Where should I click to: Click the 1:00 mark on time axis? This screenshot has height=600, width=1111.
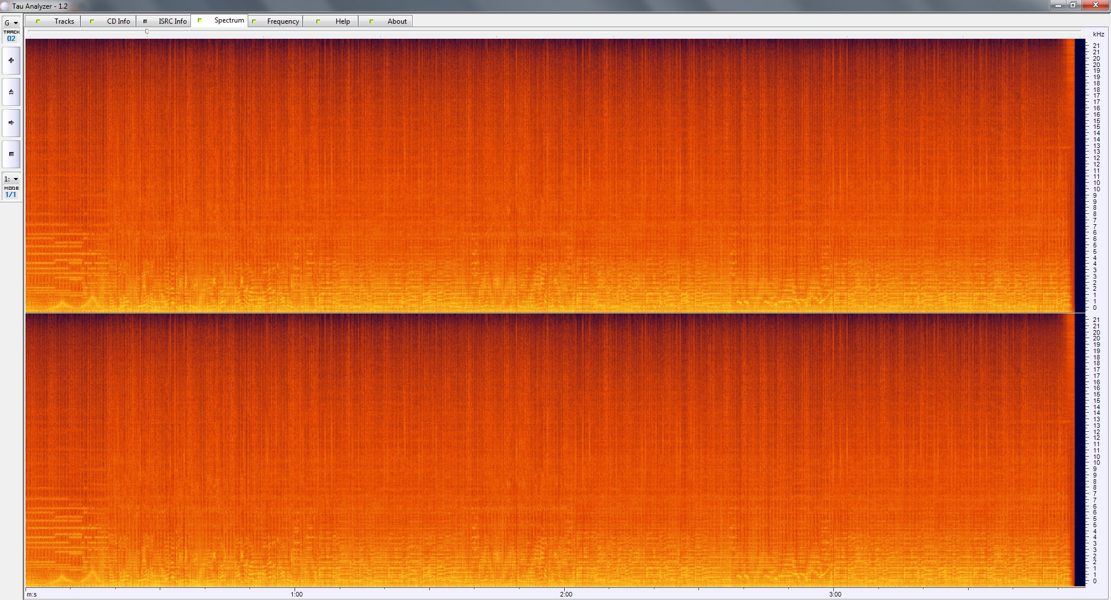pos(296,594)
